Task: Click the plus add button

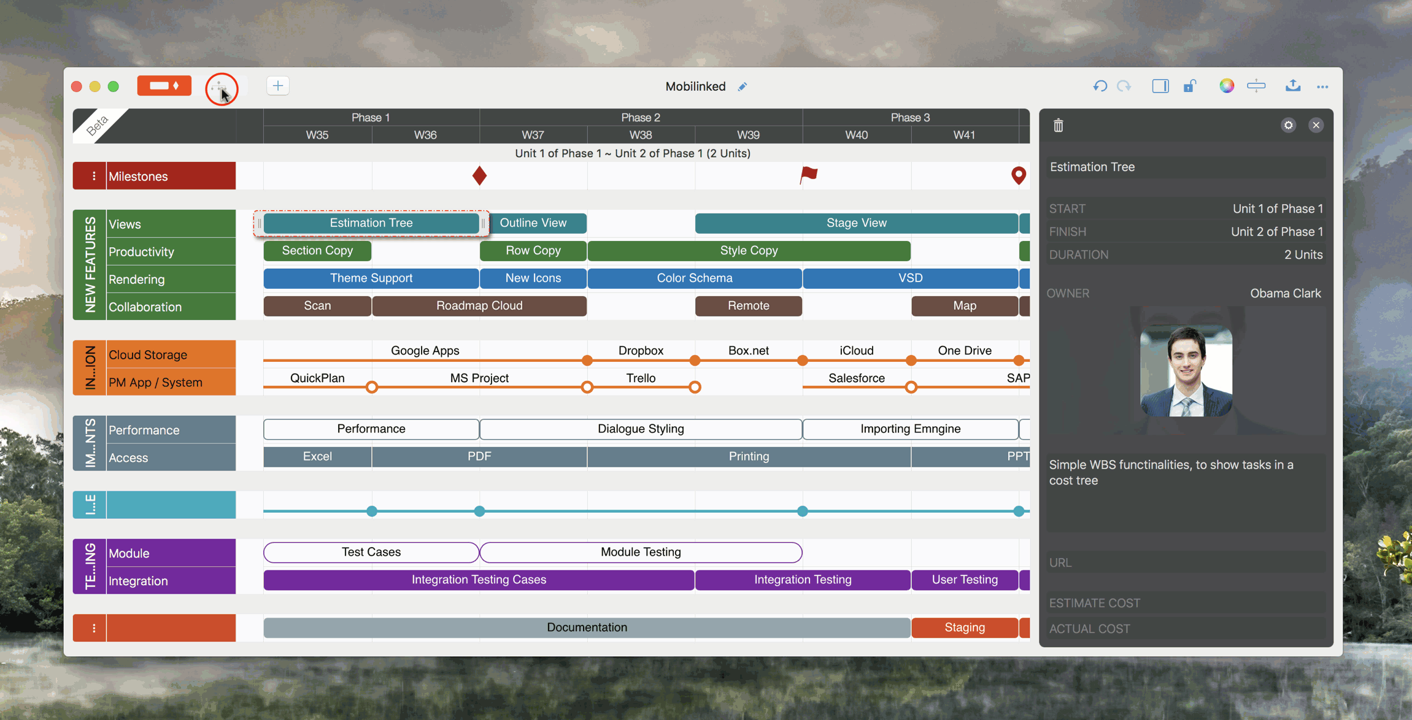Action: click(x=278, y=86)
